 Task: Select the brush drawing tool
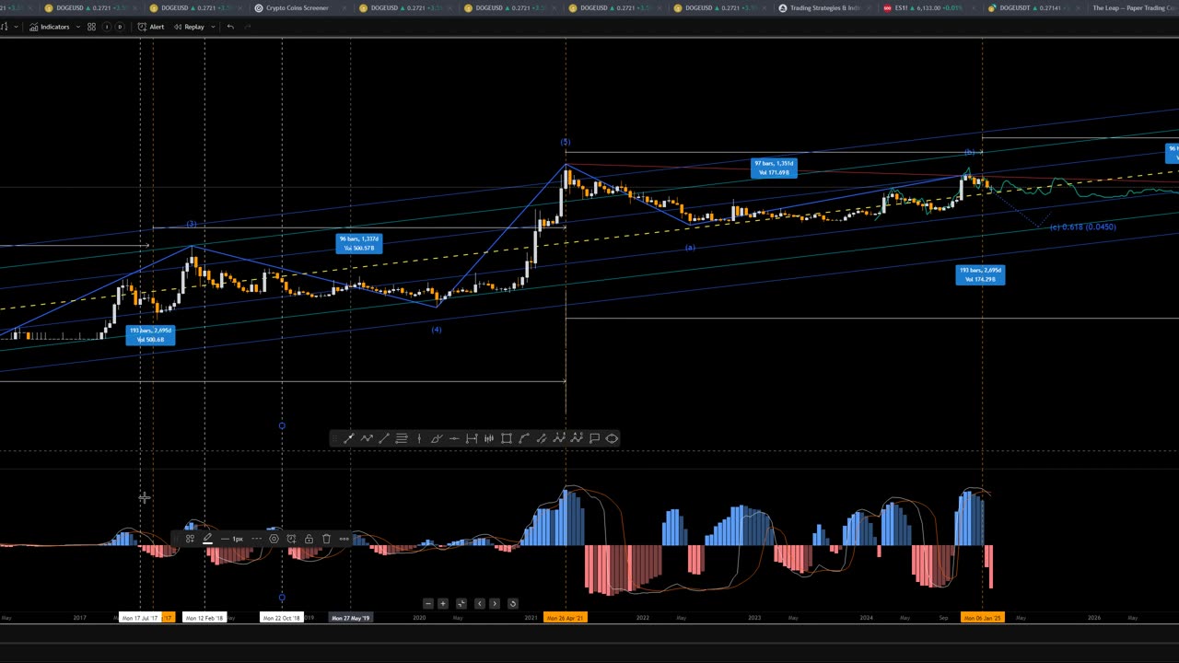point(437,438)
